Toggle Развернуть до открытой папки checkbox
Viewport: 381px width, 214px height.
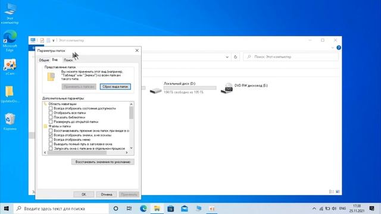51,121
